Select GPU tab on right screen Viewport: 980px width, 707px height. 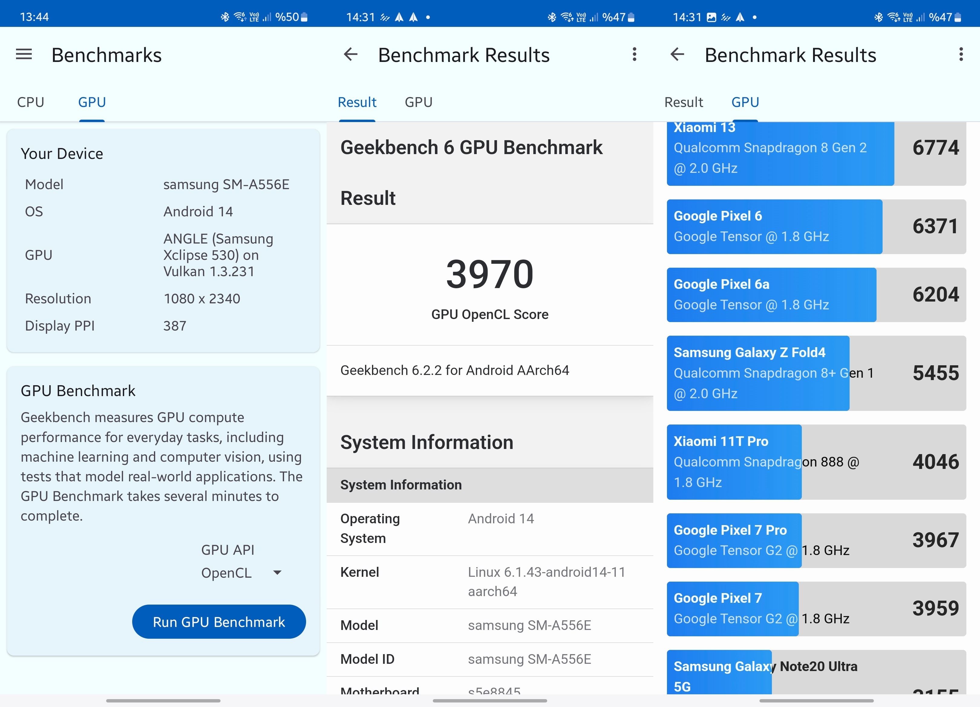[745, 102]
